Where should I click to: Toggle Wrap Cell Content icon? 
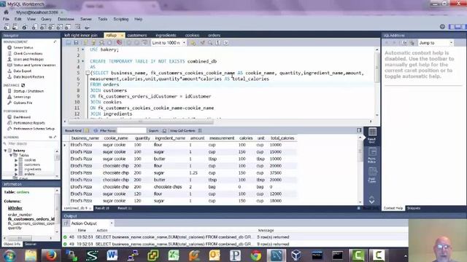pos(200,131)
